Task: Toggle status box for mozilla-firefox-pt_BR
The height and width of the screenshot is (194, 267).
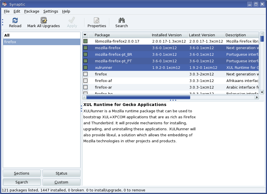Action: (85, 54)
